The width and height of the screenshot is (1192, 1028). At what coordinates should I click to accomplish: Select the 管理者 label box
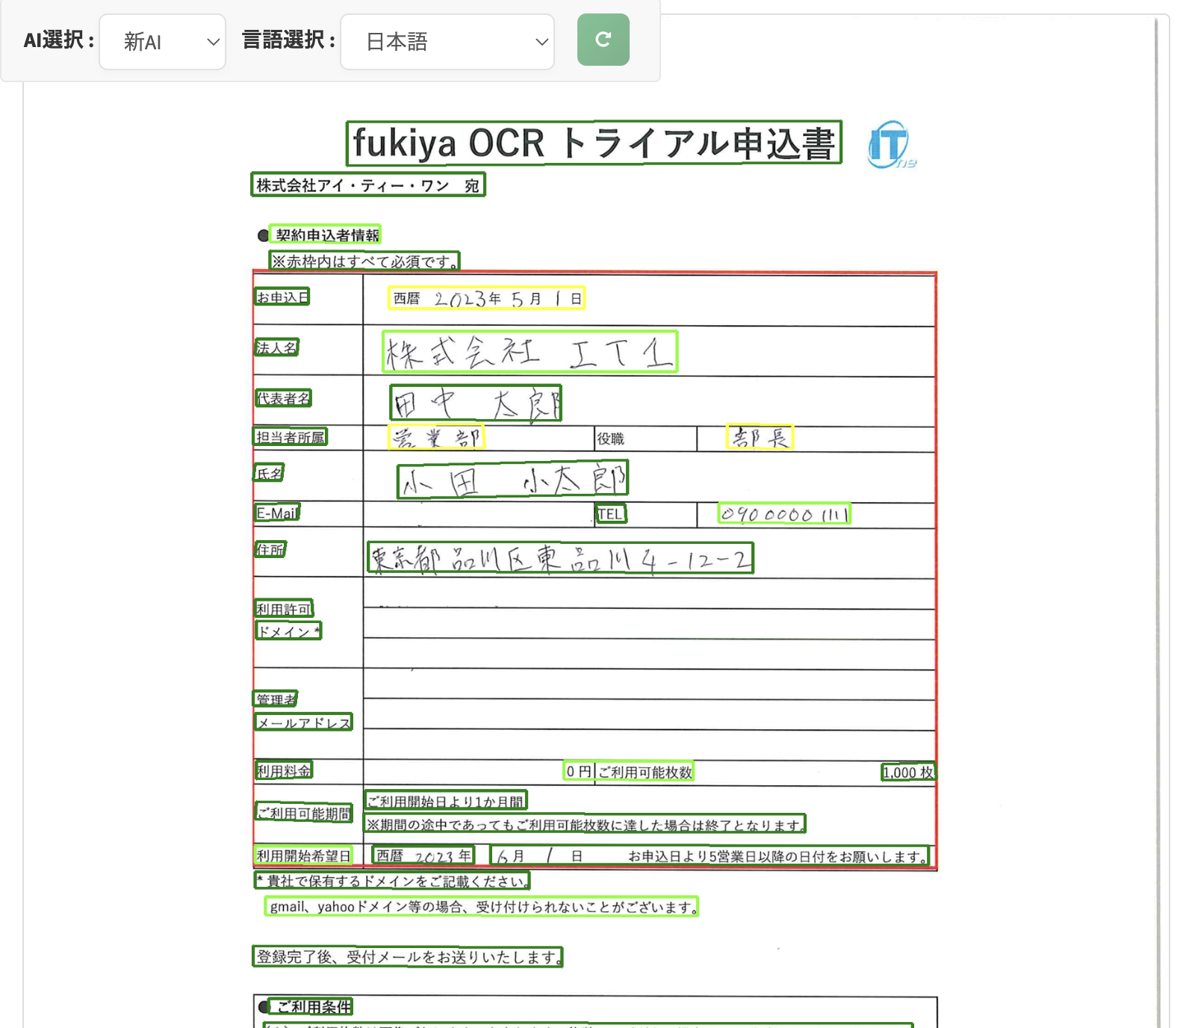click(x=276, y=699)
